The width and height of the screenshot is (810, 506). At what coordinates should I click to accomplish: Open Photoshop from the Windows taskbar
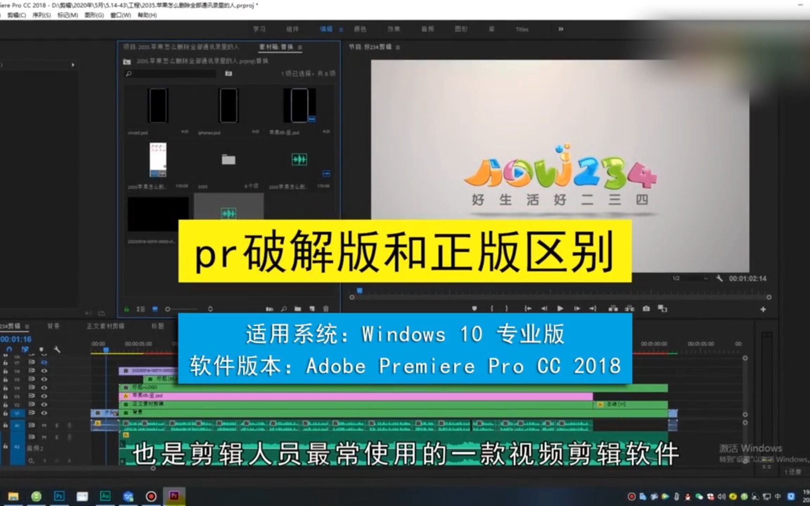pyautogui.click(x=59, y=496)
